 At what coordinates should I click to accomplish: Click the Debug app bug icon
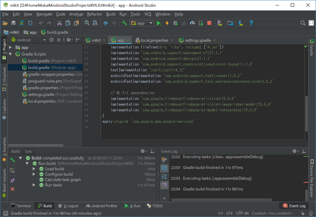[175, 23]
